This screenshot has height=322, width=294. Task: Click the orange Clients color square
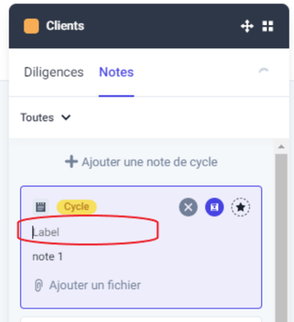coord(31,26)
